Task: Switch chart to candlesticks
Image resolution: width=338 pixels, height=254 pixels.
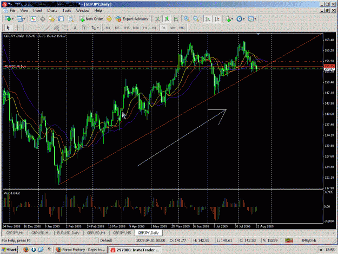Action: (x=167, y=19)
